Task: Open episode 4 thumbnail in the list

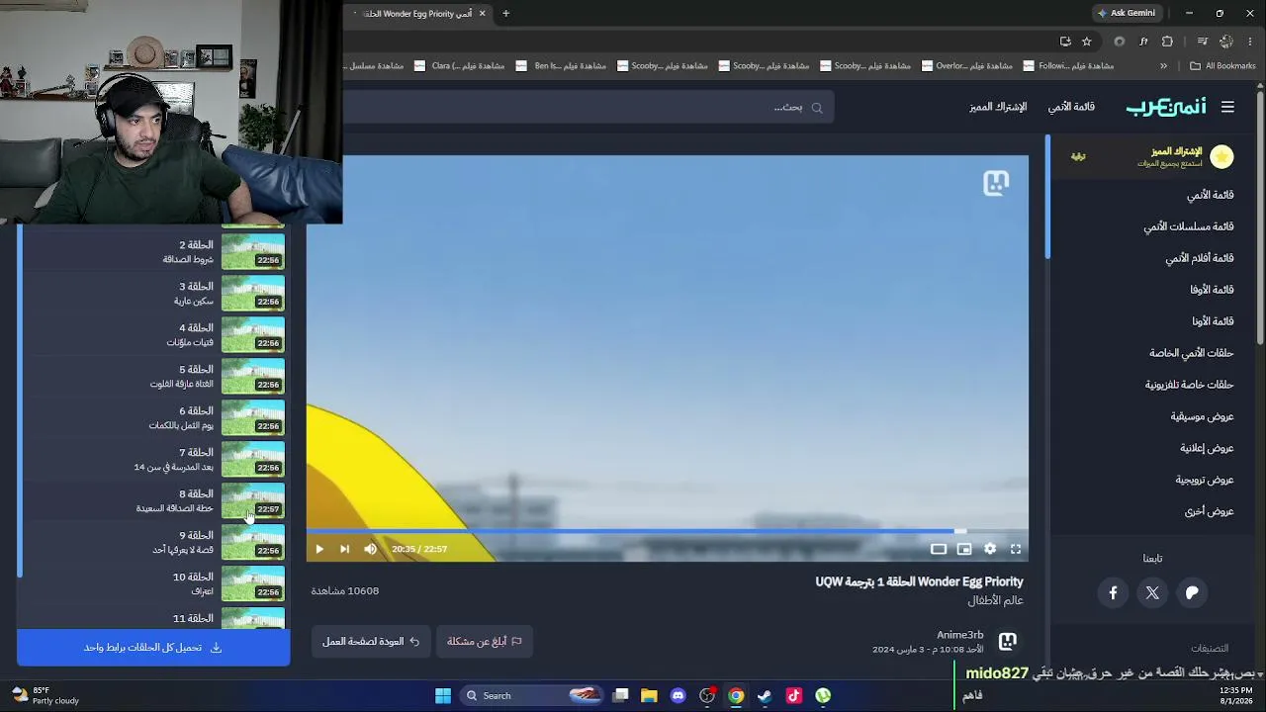Action: [x=253, y=335]
